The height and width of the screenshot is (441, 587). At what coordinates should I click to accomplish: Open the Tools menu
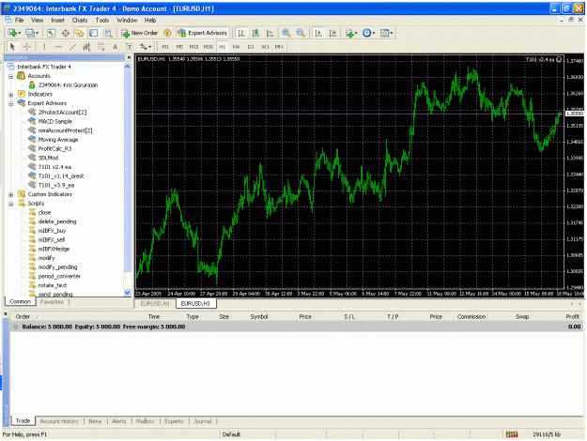pos(102,21)
